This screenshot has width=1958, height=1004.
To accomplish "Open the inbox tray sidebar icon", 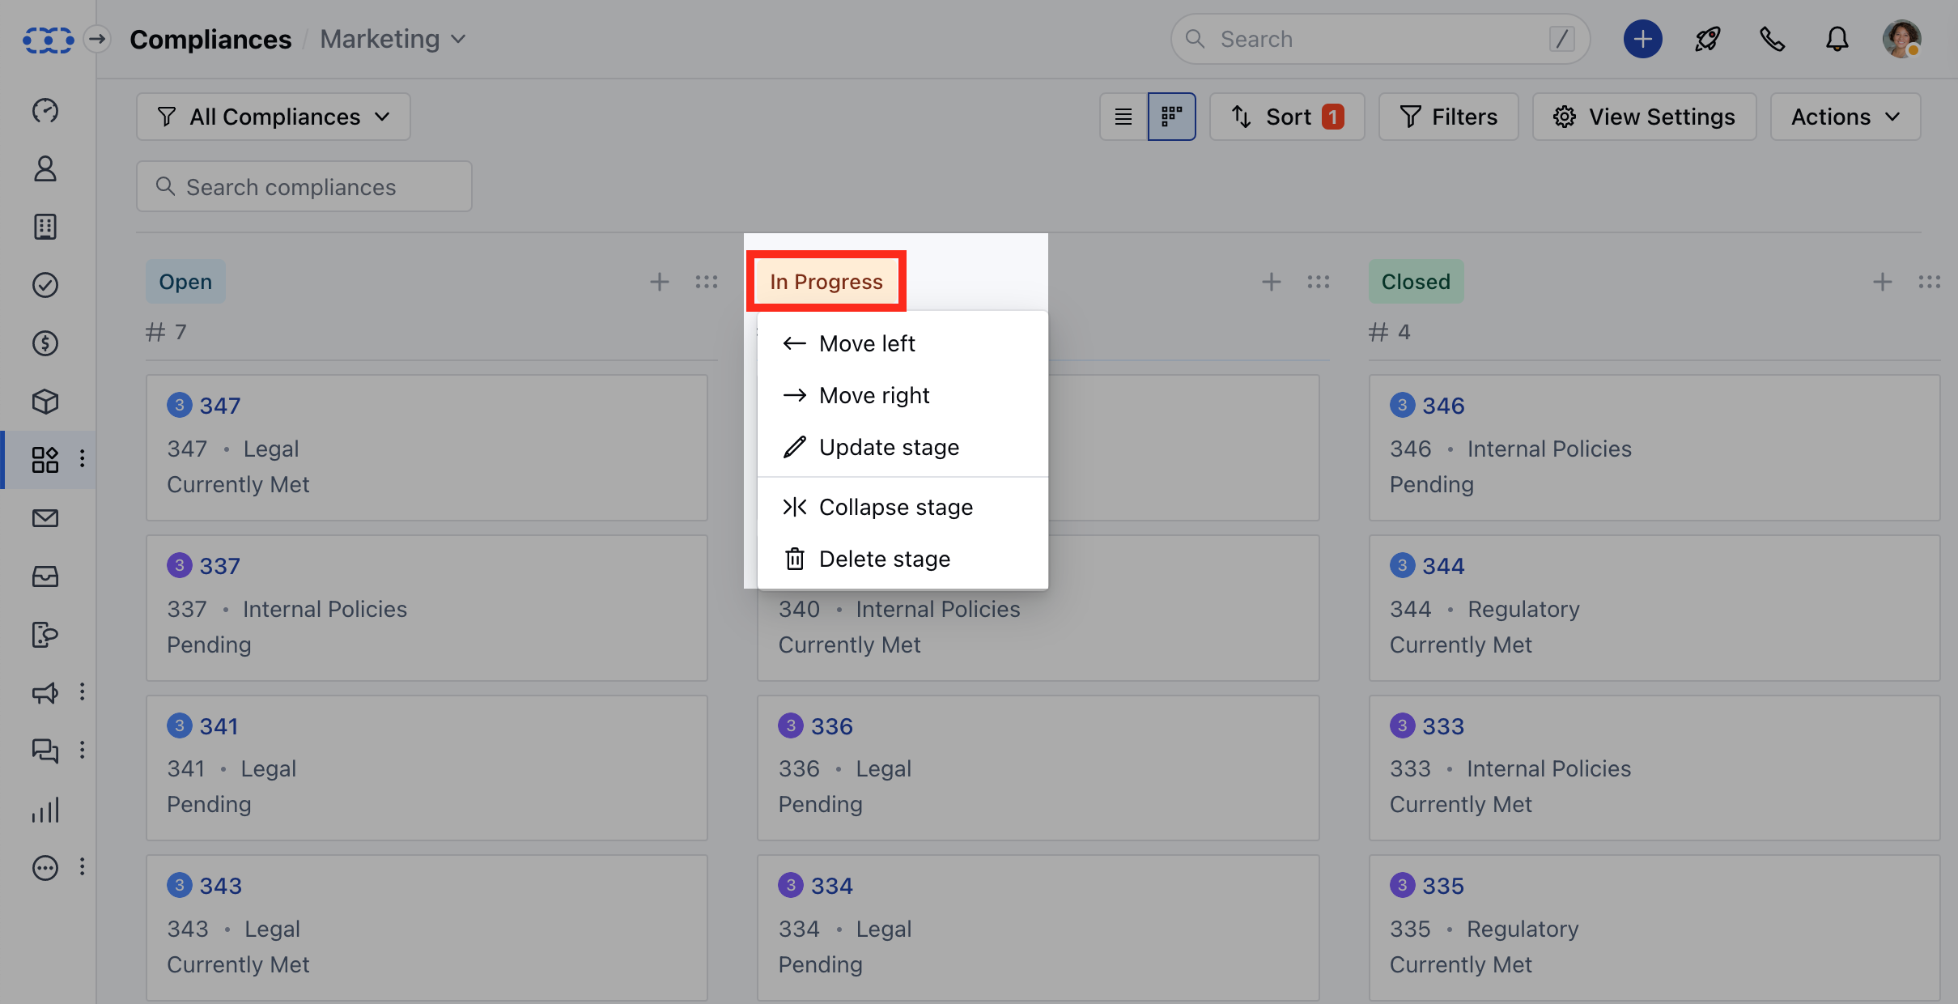I will [45, 576].
